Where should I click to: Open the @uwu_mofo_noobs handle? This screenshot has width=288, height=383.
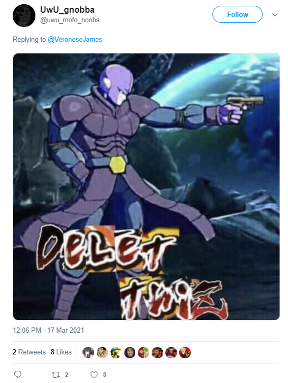point(70,20)
